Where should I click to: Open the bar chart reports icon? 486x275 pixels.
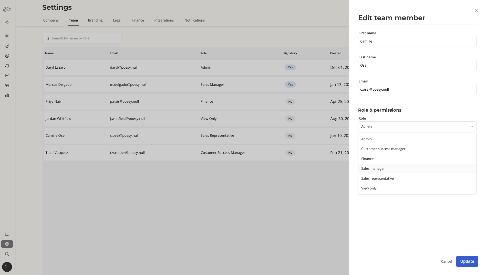7,95
